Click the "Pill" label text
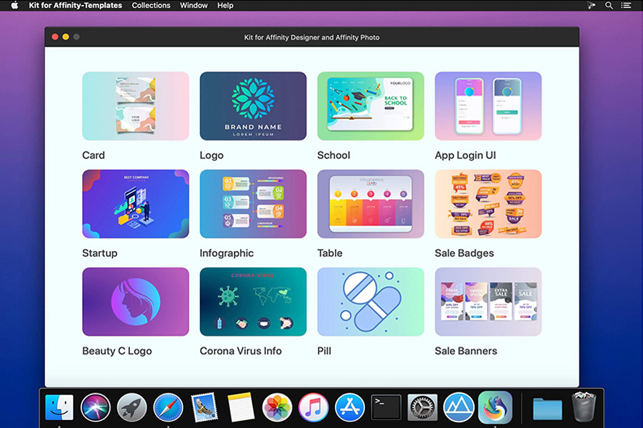643x428 pixels. pos(324,351)
